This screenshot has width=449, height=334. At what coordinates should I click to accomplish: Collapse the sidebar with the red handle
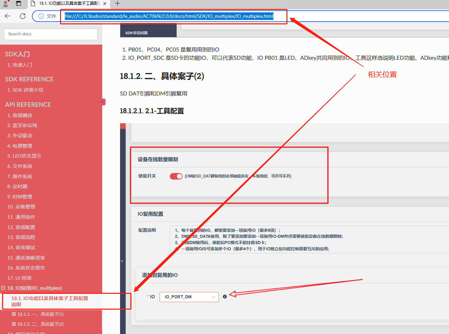coord(103,102)
